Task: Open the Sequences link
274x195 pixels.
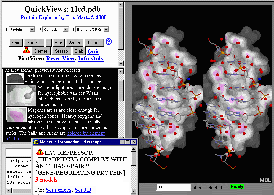Action: [58, 190]
